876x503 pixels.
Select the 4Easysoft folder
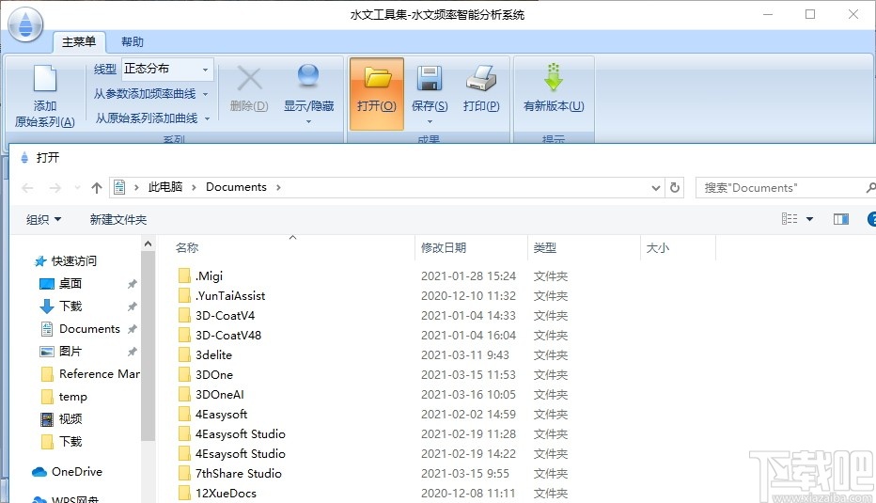(x=212, y=414)
